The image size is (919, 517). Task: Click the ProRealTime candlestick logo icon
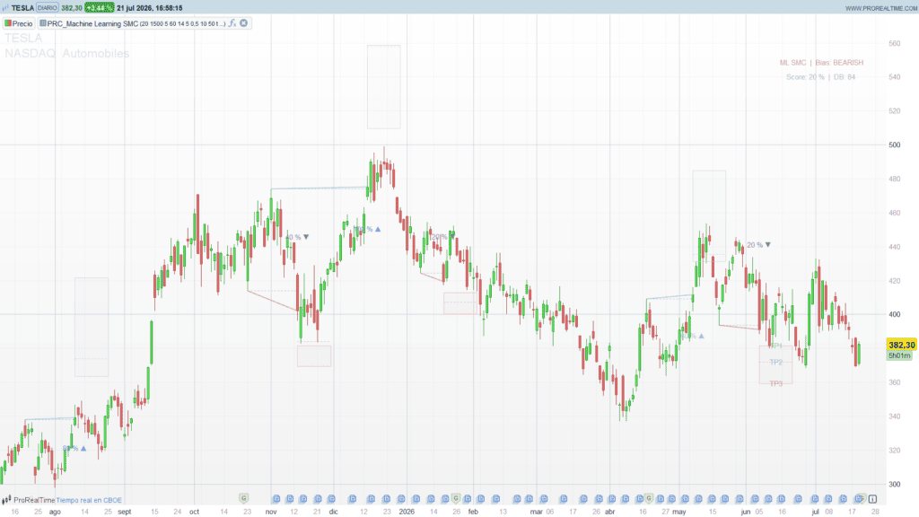[x=6, y=500]
